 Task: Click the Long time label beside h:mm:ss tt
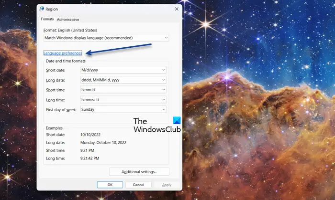56,100
